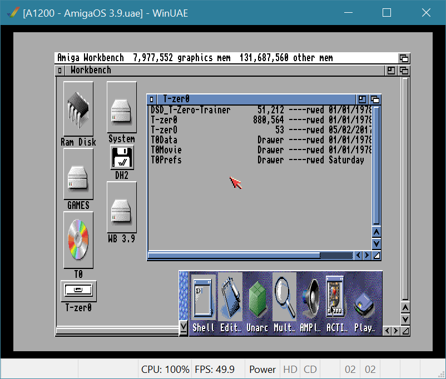Launch the Play.. dock icon

pyautogui.click(x=365, y=305)
